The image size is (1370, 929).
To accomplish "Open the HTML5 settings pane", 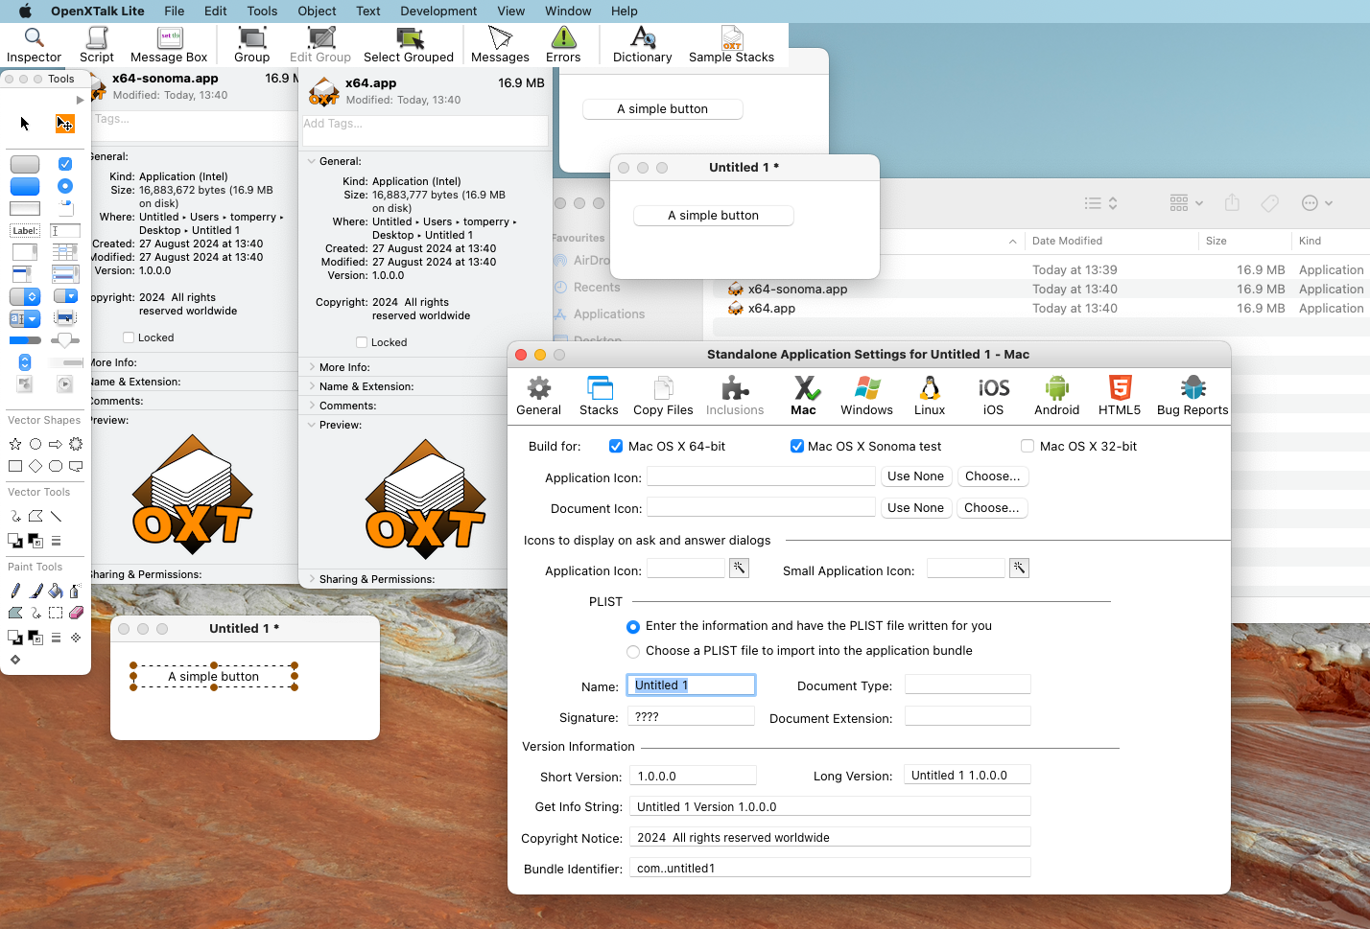I will pos(1120,396).
